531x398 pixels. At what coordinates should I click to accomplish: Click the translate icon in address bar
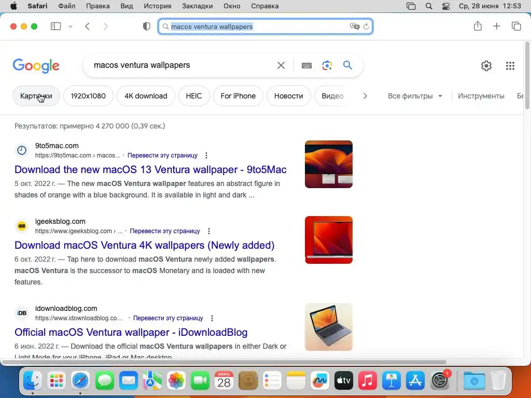354,26
